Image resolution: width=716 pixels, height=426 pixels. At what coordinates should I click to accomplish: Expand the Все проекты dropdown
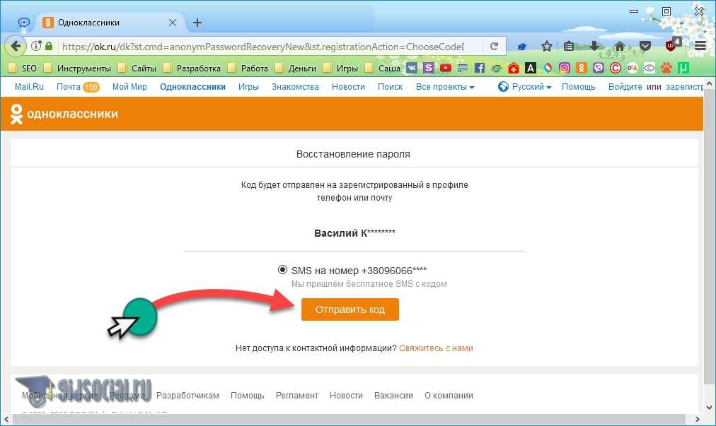pyautogui.click(x=444, y=87)
